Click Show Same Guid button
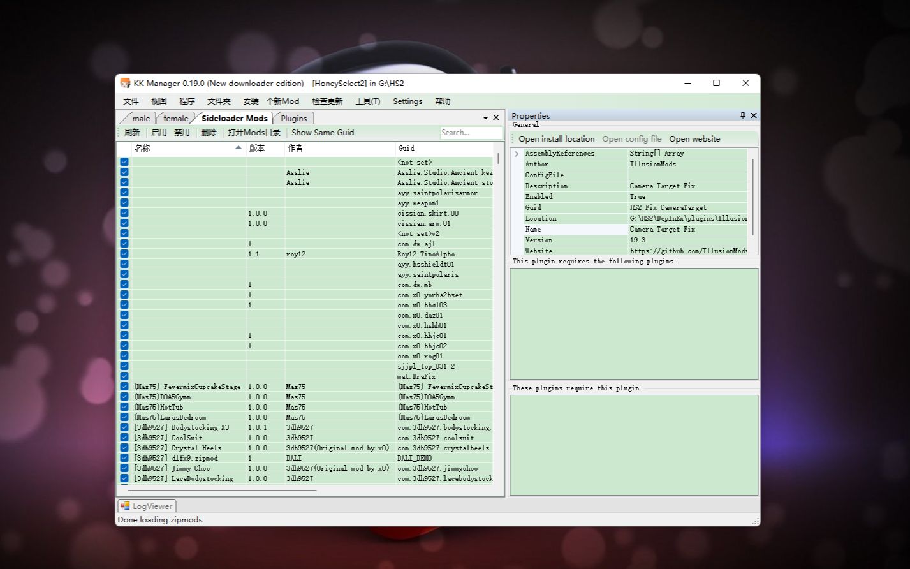 (323, 133)
